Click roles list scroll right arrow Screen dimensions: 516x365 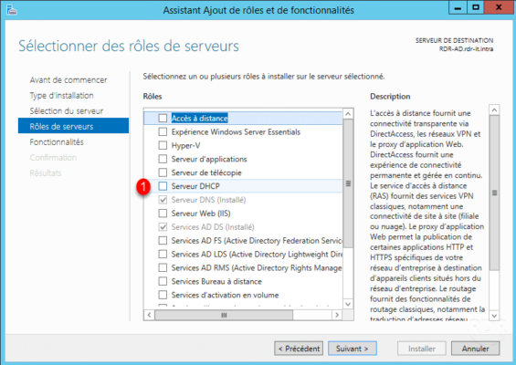[337, 315]
